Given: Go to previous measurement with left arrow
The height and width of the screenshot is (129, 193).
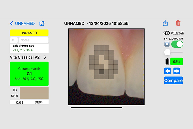Looking at the screenshot, I should tap(168, 71).
